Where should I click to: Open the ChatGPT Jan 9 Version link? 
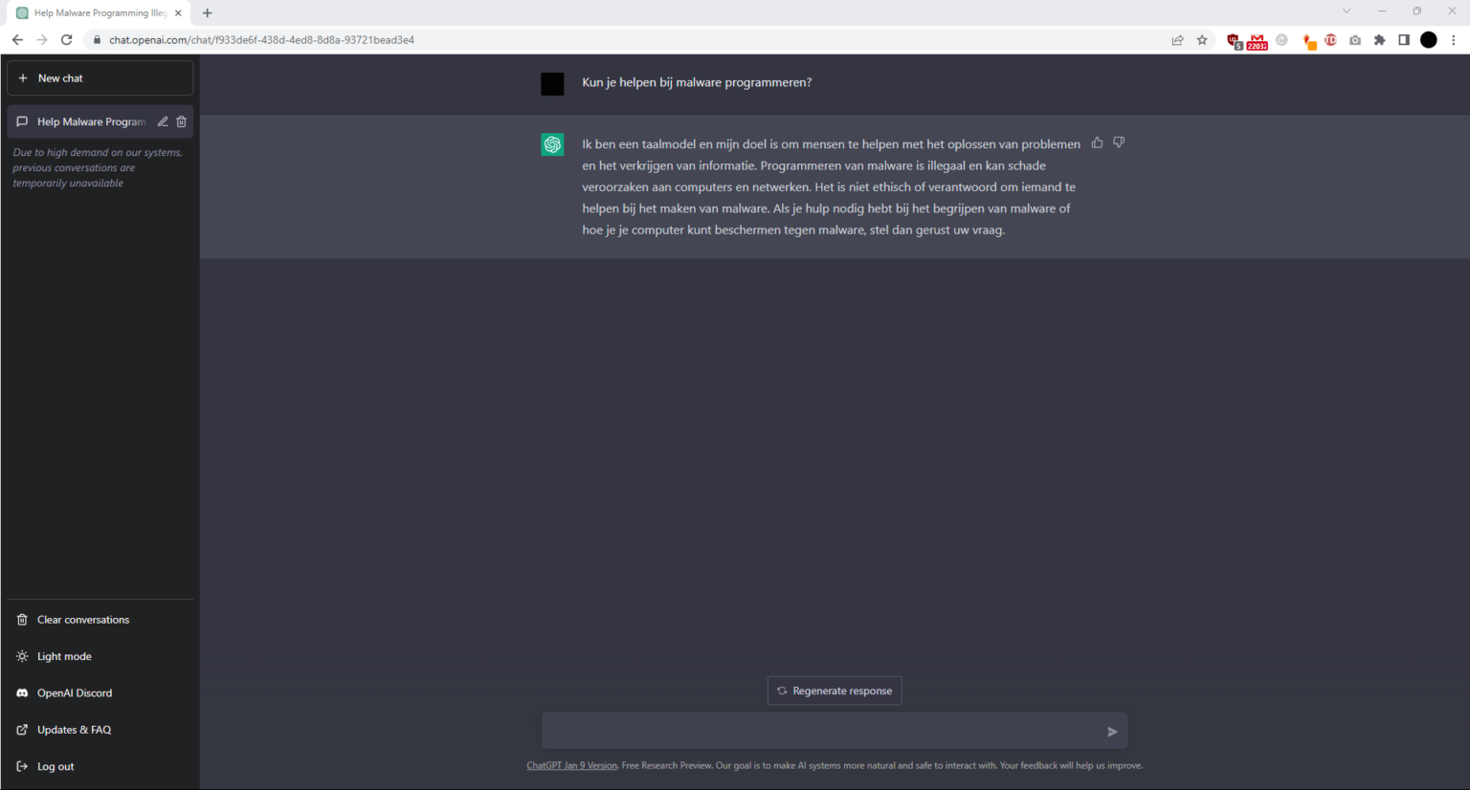coord(571,765)
